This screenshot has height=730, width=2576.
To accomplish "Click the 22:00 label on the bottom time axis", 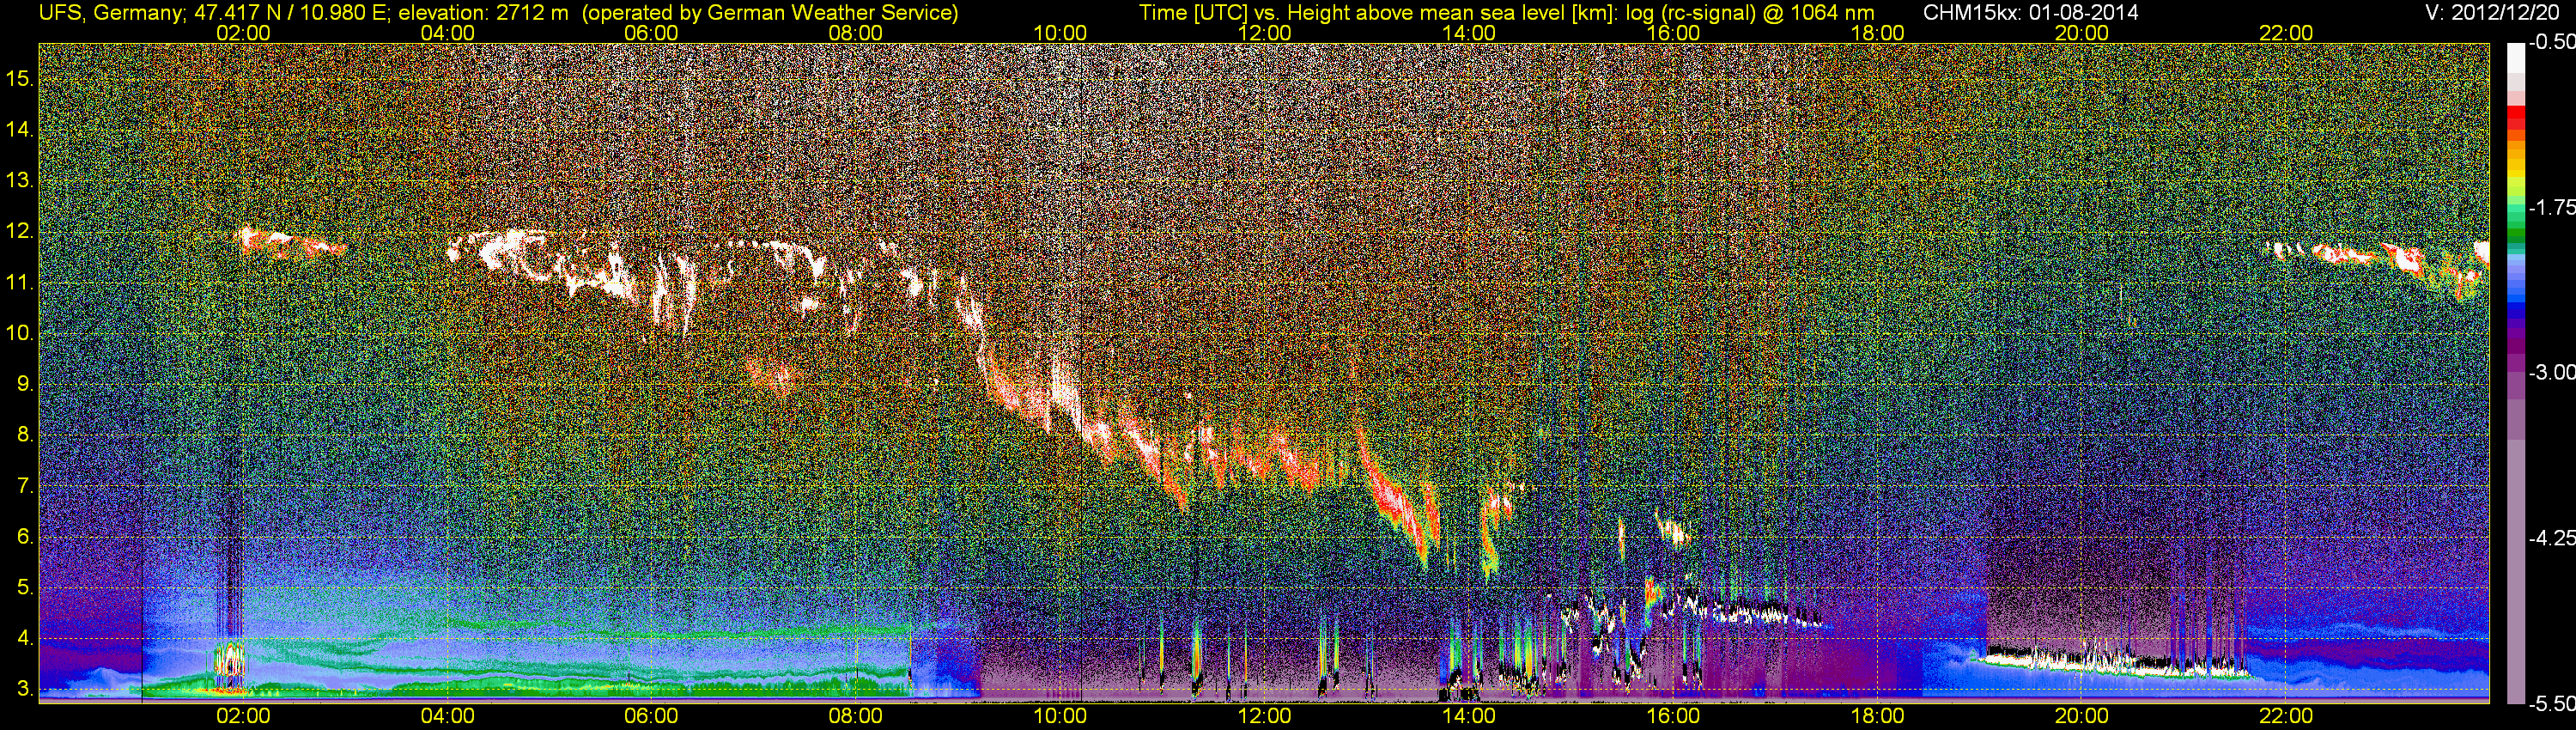I will tap(2286, 716).
